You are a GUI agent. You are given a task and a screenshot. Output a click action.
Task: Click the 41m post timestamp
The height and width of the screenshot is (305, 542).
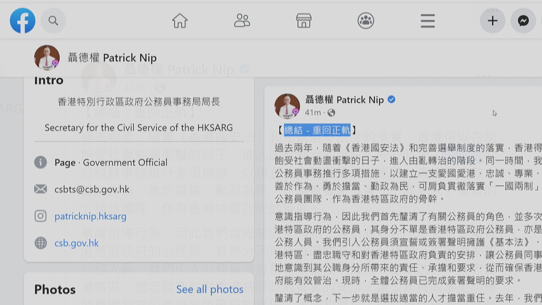point(313,113)
